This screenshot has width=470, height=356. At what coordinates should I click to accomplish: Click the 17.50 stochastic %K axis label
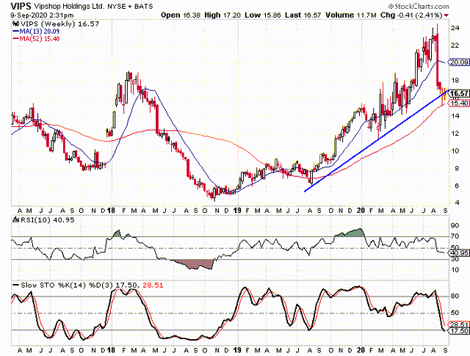460,331
